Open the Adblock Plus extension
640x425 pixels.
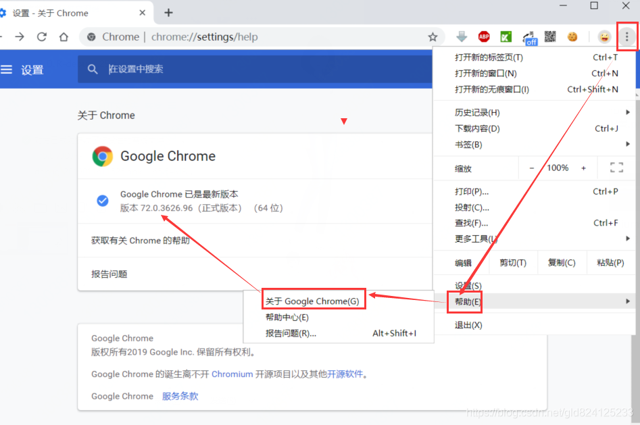point(483,36)
